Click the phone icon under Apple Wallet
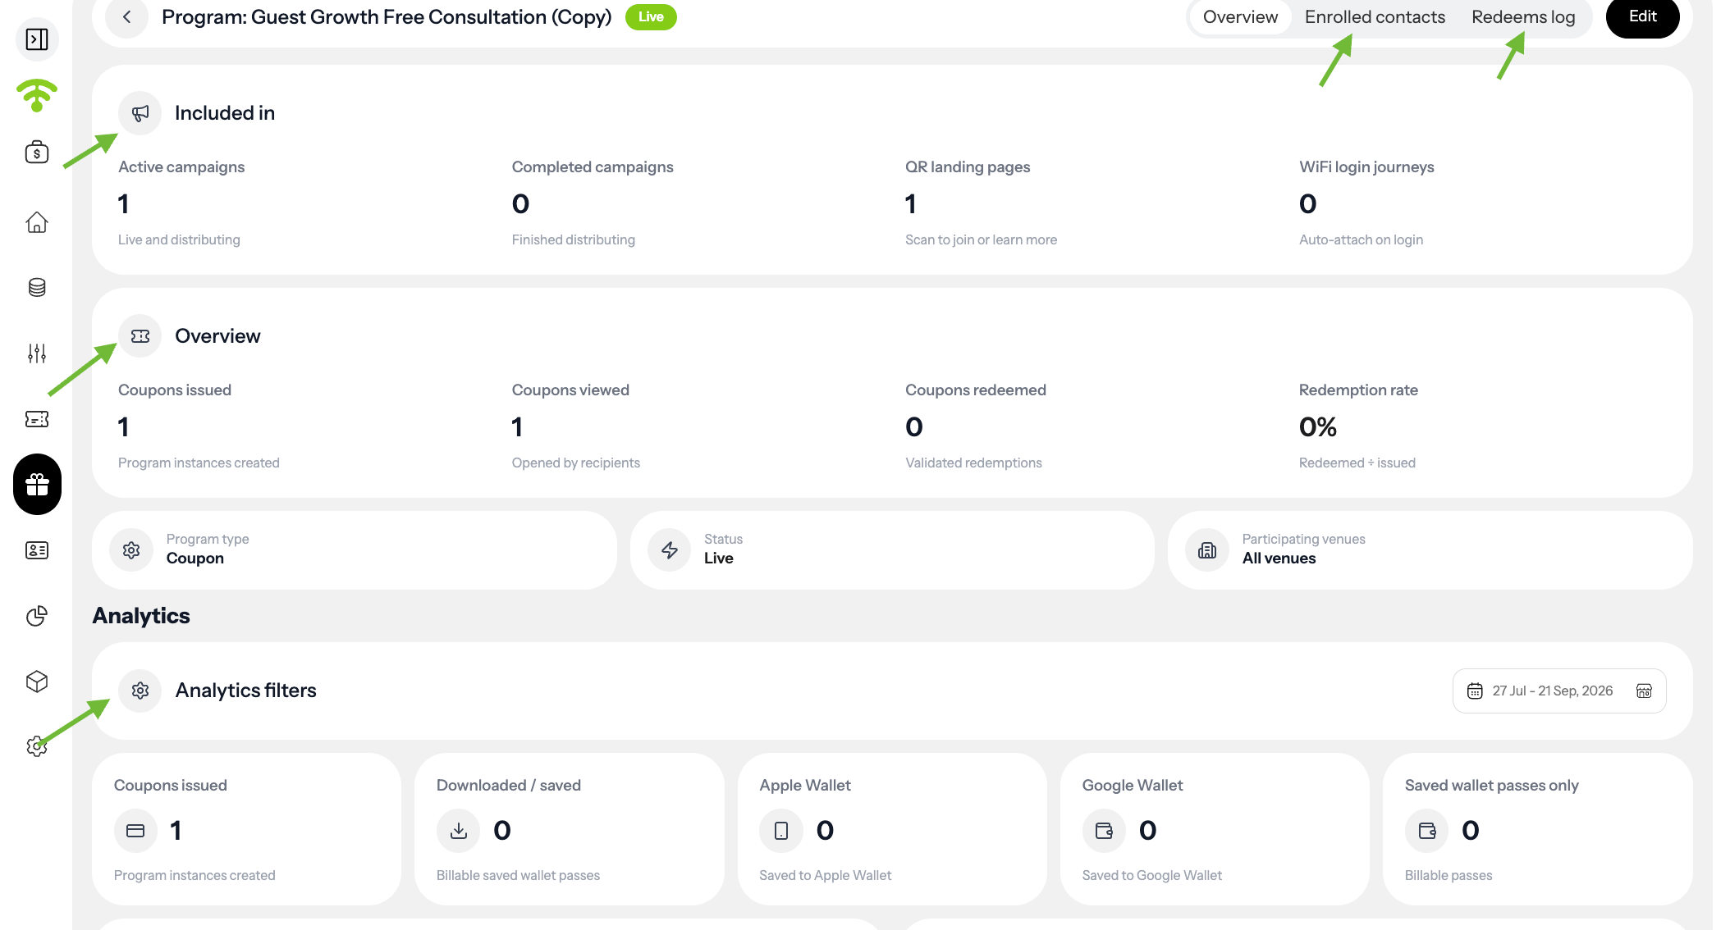The height and width of the screenshot is (930, 1730). tap(781, 831)
